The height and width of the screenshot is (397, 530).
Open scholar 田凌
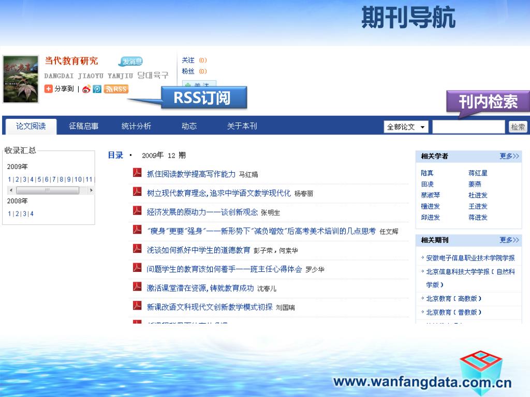[x=427, y=185]
